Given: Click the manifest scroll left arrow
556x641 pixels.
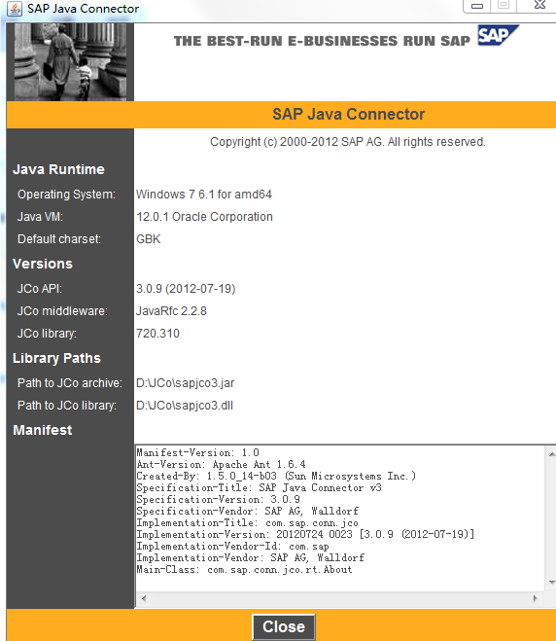Looking at the screenshot, I should [x=144, y=598].
